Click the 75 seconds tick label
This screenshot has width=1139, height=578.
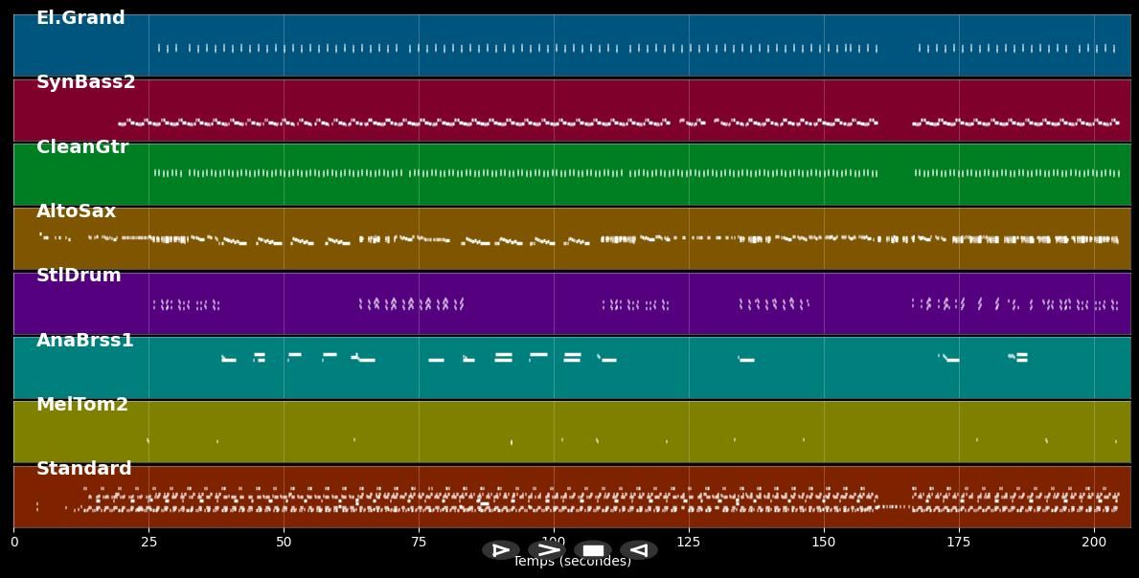419,542
